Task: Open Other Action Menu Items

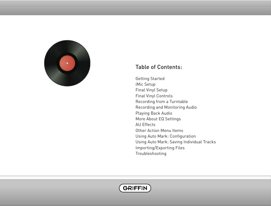Action: point(159,130)
